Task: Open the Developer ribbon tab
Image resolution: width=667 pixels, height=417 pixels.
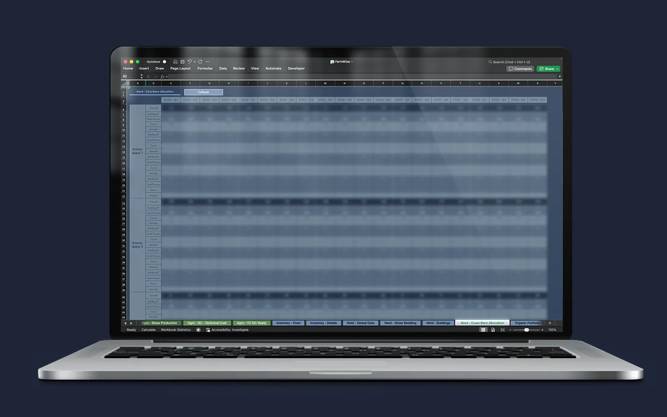Action: [x=296, y=68]
